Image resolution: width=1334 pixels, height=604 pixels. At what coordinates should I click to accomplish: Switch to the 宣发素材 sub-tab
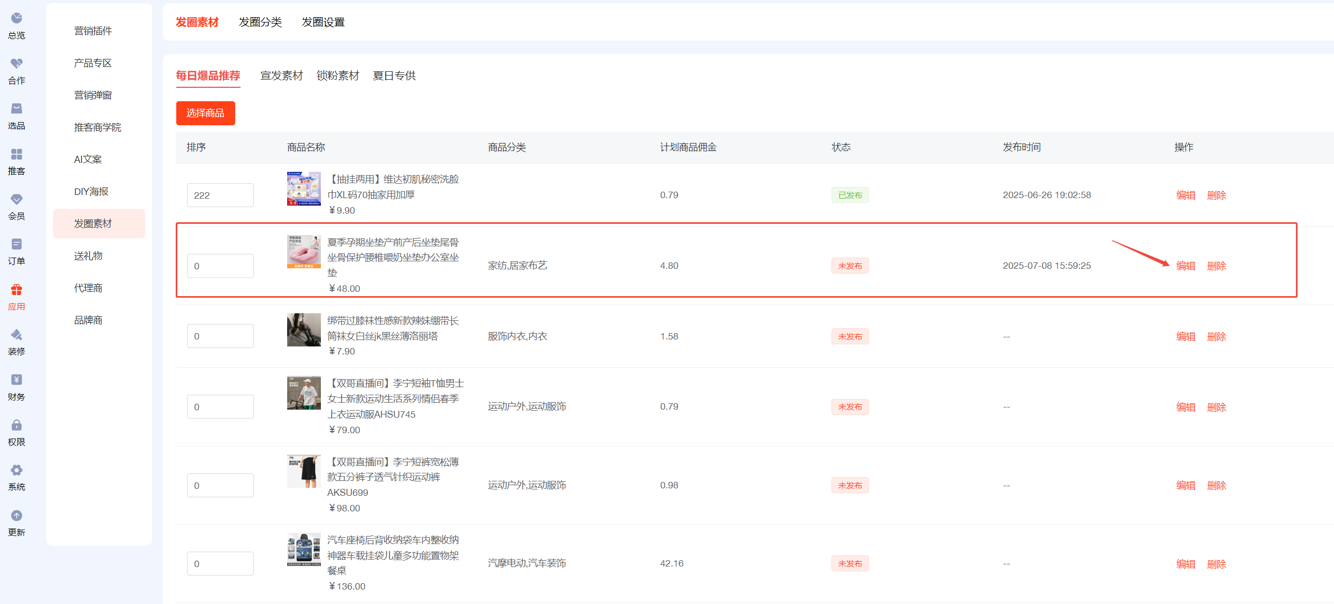(x=281, y=76)
